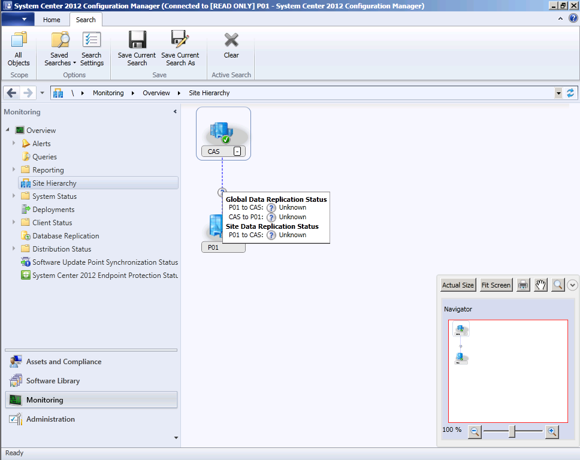Click the Site Hierarchy breadcrumb

click(209, 93)
